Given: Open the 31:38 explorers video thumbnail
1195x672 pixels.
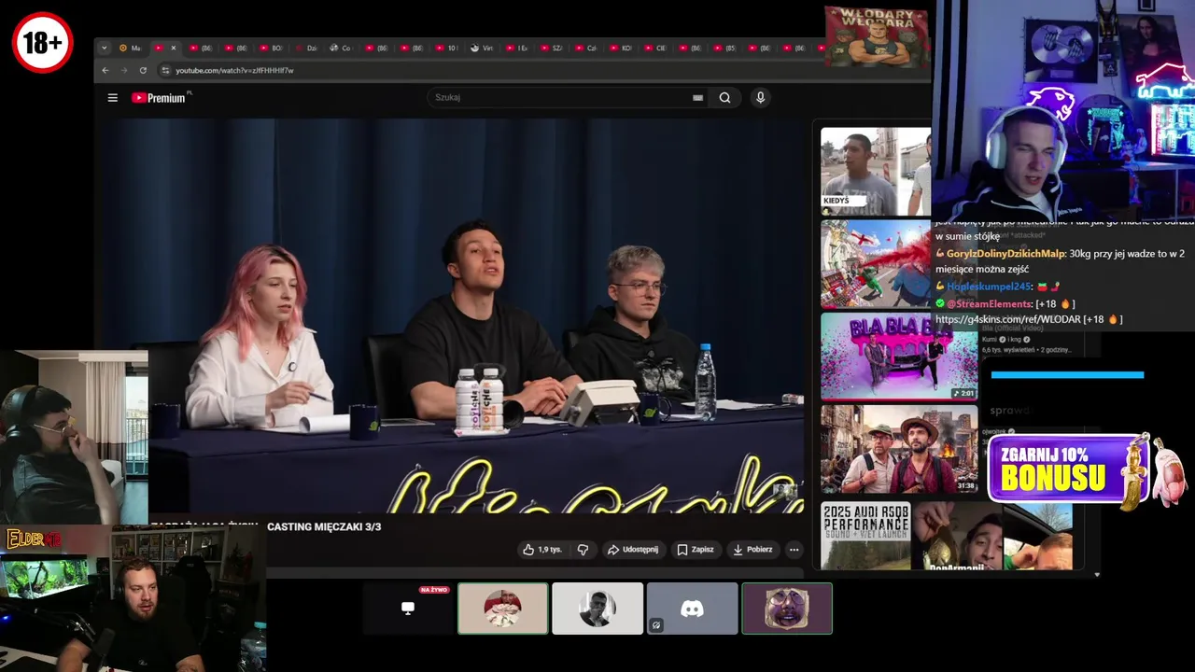Looking at the screenshot, I should tap(898, 449).
